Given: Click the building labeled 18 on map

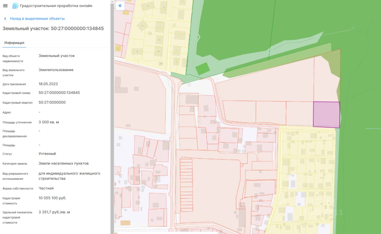Looking at the screenshot, I should (x=137, y=51).
